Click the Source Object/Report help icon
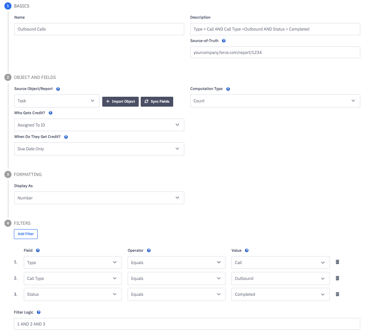This screenshot has height=335, width=367. coord(58,89)
